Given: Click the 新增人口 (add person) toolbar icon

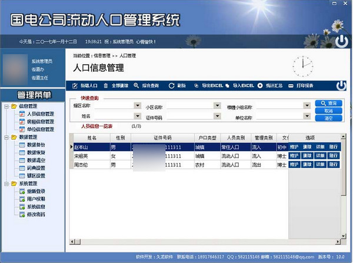Looking at the screenshot, I should (x=75, y=85).
